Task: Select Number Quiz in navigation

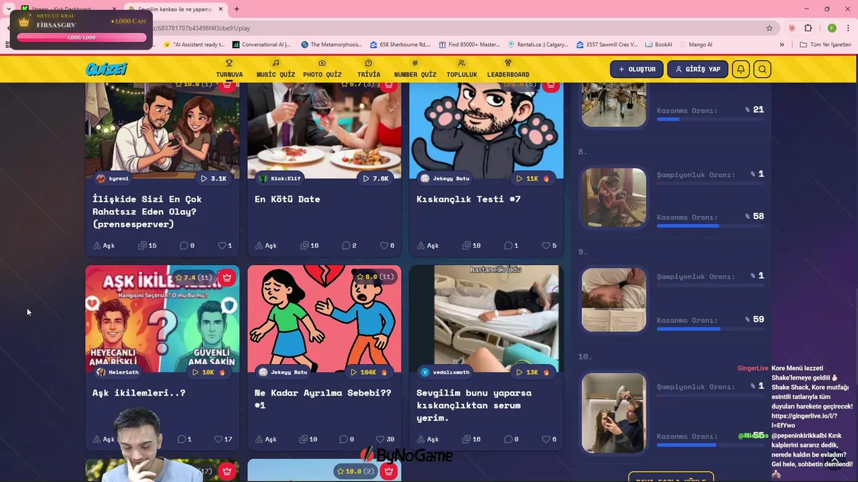Action: coord(415,69)
